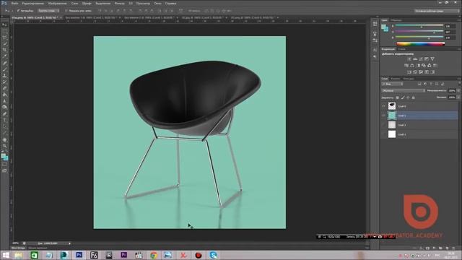Select the Brush tool
The width and height of the screenshot is (462, 260).
[x=5, y=69]
